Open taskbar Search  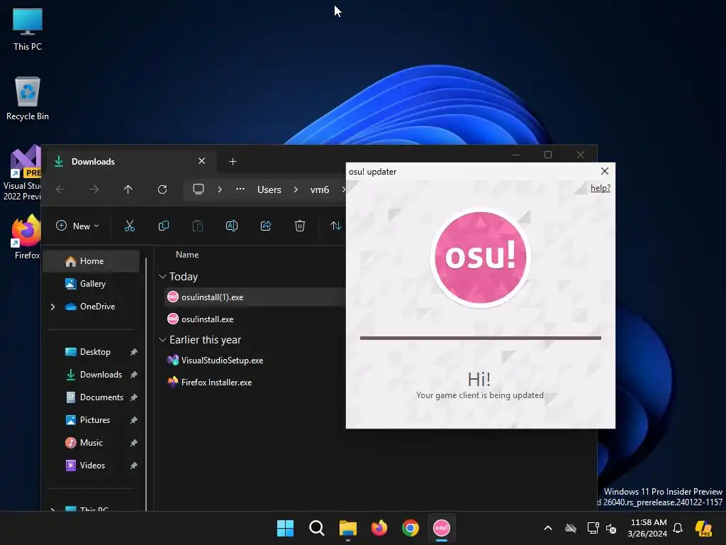317,528
